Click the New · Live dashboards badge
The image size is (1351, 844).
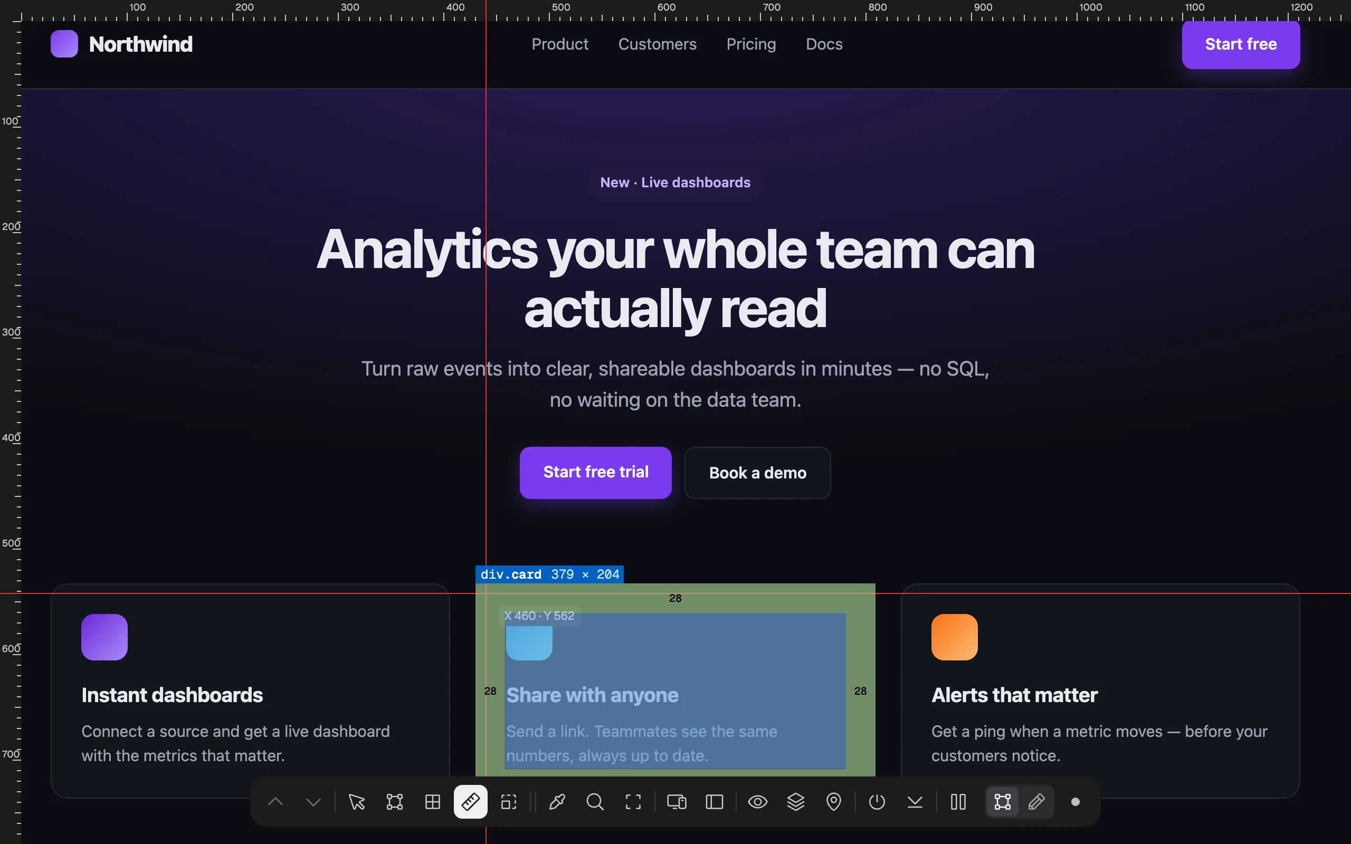click(x=675, y=183)
